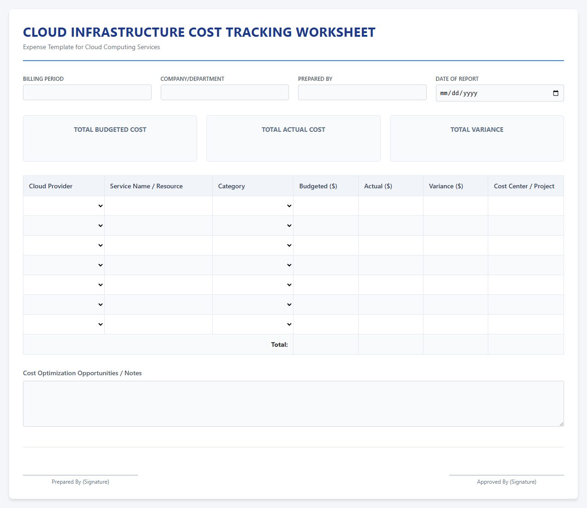Screen dimensions: 587x508
Task: Select the sixth row Variance ($) cell
Action: point(456,305)
